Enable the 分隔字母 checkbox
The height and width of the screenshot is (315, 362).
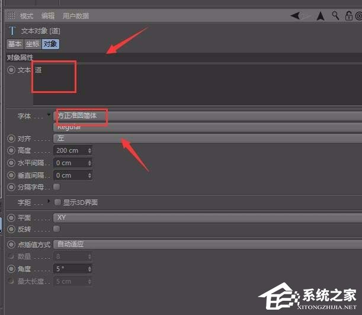(56, 187)
